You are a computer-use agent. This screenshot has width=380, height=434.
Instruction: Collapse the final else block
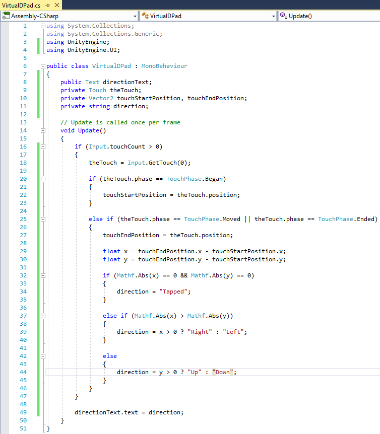pyautogui.click(x=43, y=356)
